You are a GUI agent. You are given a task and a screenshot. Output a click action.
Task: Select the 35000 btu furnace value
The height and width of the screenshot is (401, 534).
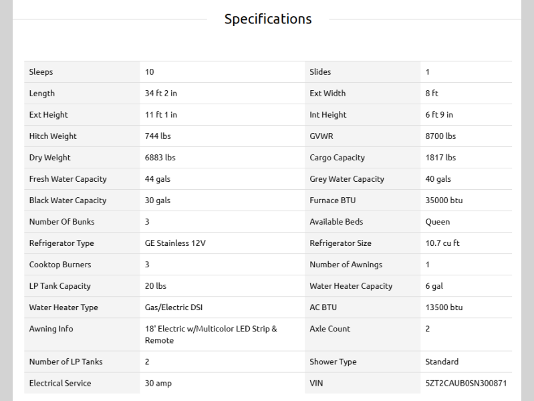[444, 200]
